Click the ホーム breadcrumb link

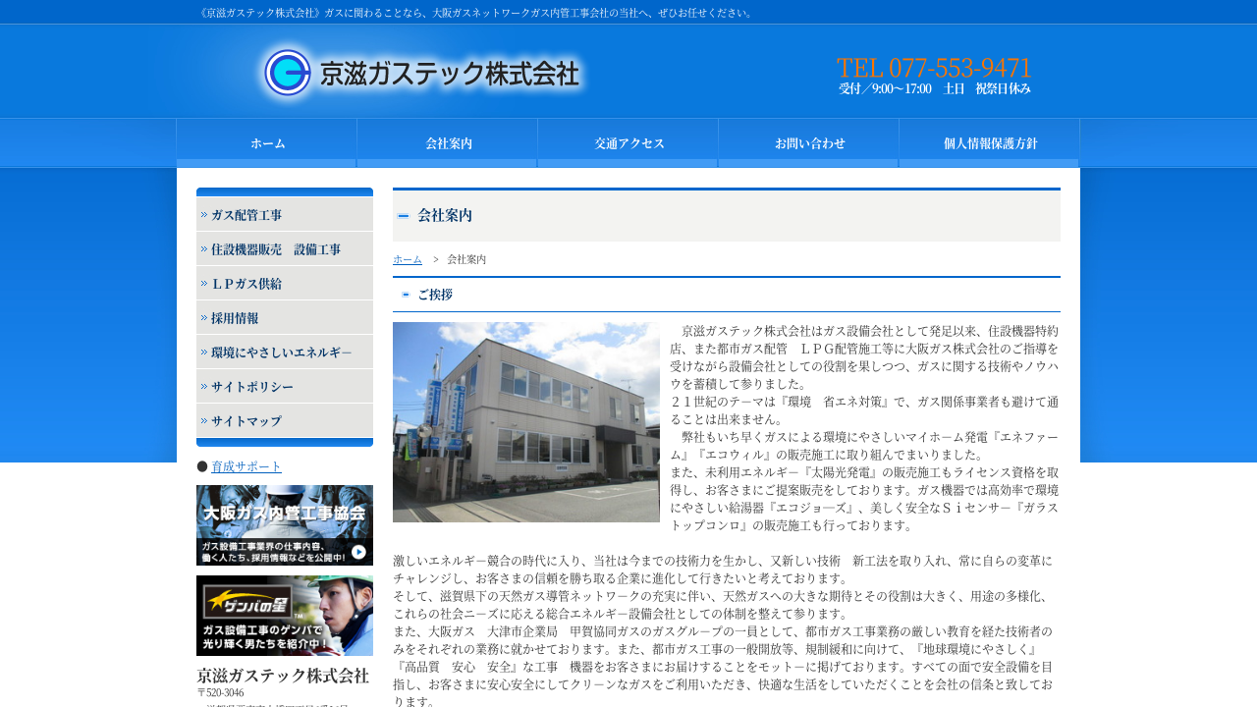click(408, 259)
